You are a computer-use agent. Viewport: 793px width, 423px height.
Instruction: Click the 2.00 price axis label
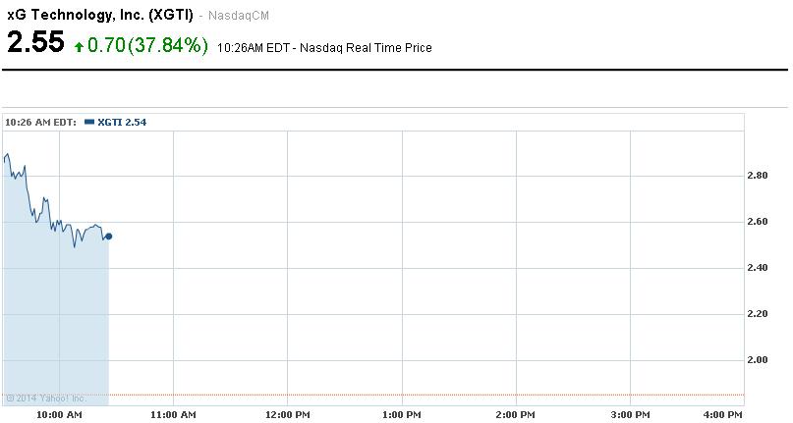coord(758,360)
